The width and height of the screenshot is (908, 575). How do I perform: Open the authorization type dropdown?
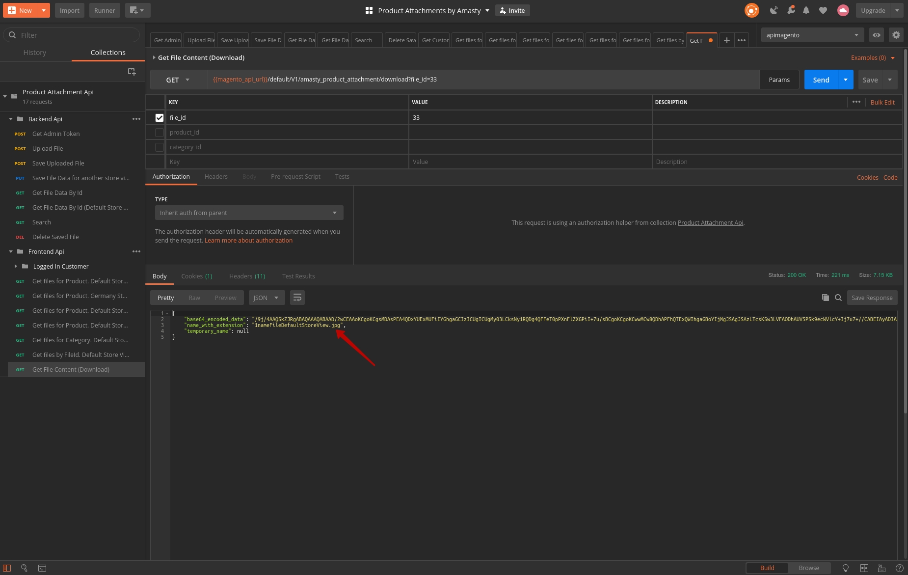[x=249, y=213]
